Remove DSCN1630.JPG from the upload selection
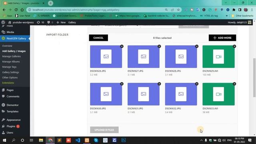The width and height of the screenshot is (256, 144). point(122,84)
